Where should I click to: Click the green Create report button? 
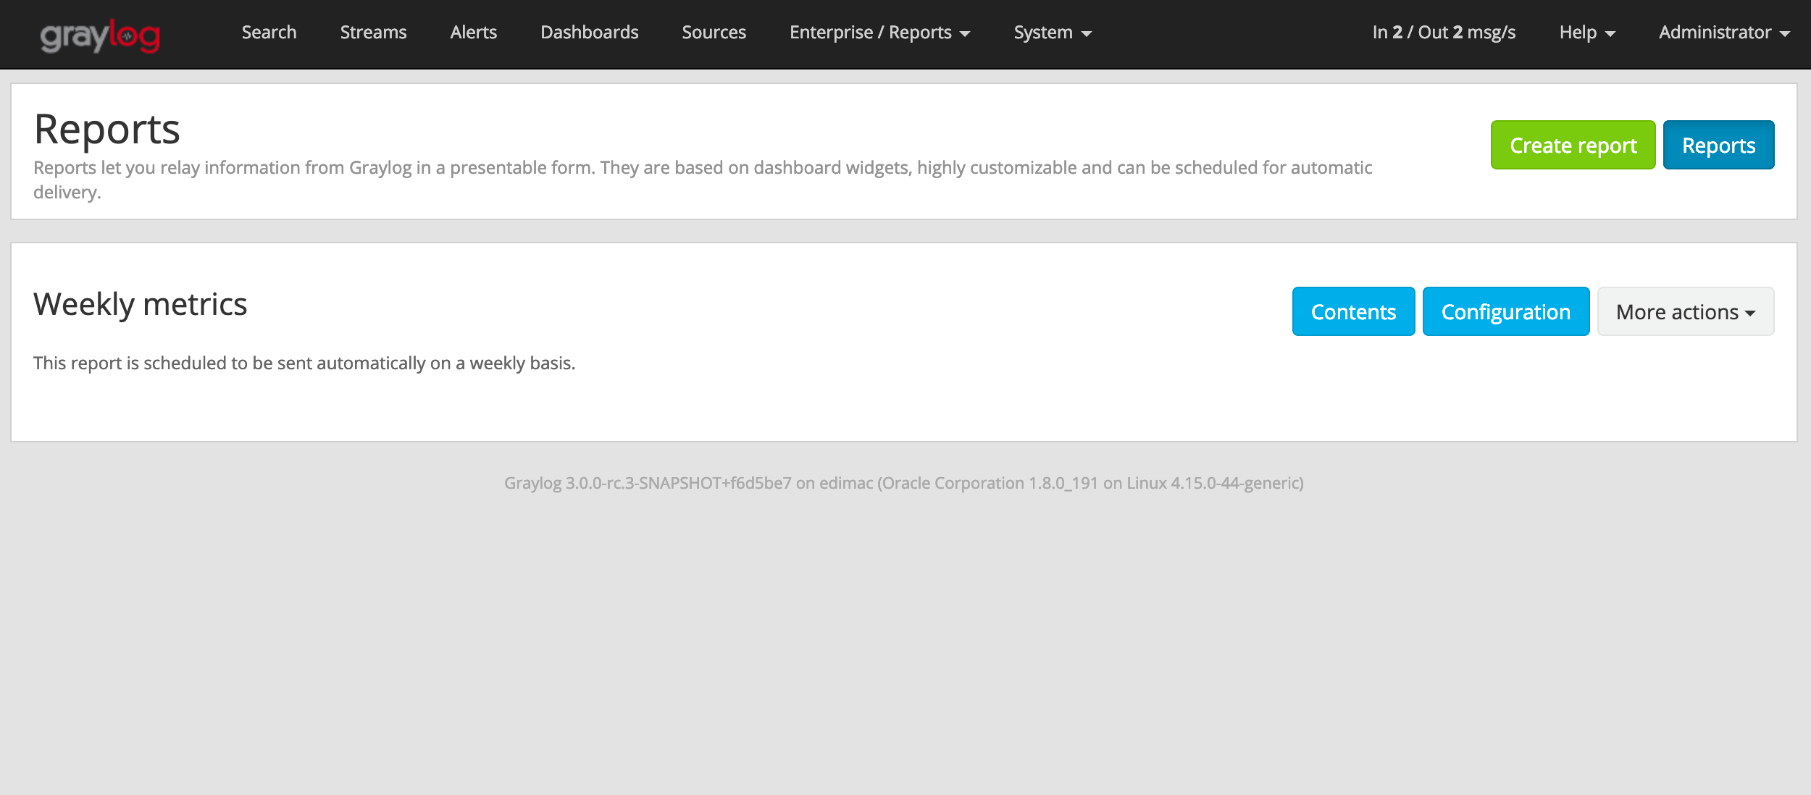pyautogui.click(x=1572, y=145)
